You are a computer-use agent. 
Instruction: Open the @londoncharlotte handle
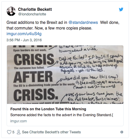(32, 14)
